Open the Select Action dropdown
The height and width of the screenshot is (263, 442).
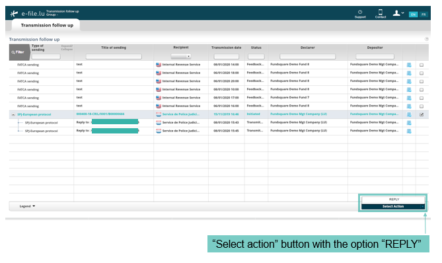393,207
